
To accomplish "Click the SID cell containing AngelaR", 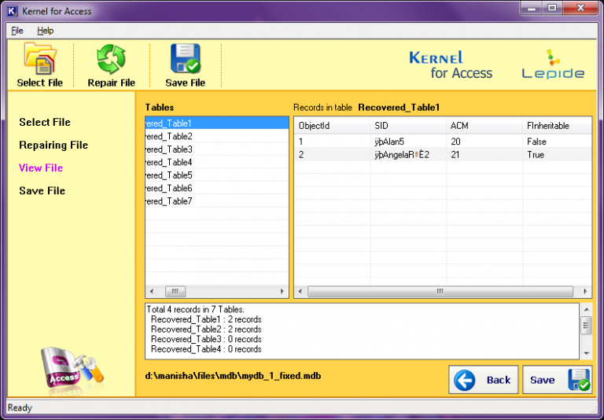I will point(408,154).
